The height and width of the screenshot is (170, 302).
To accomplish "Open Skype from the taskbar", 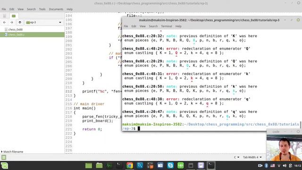I will tap(170, 166).
